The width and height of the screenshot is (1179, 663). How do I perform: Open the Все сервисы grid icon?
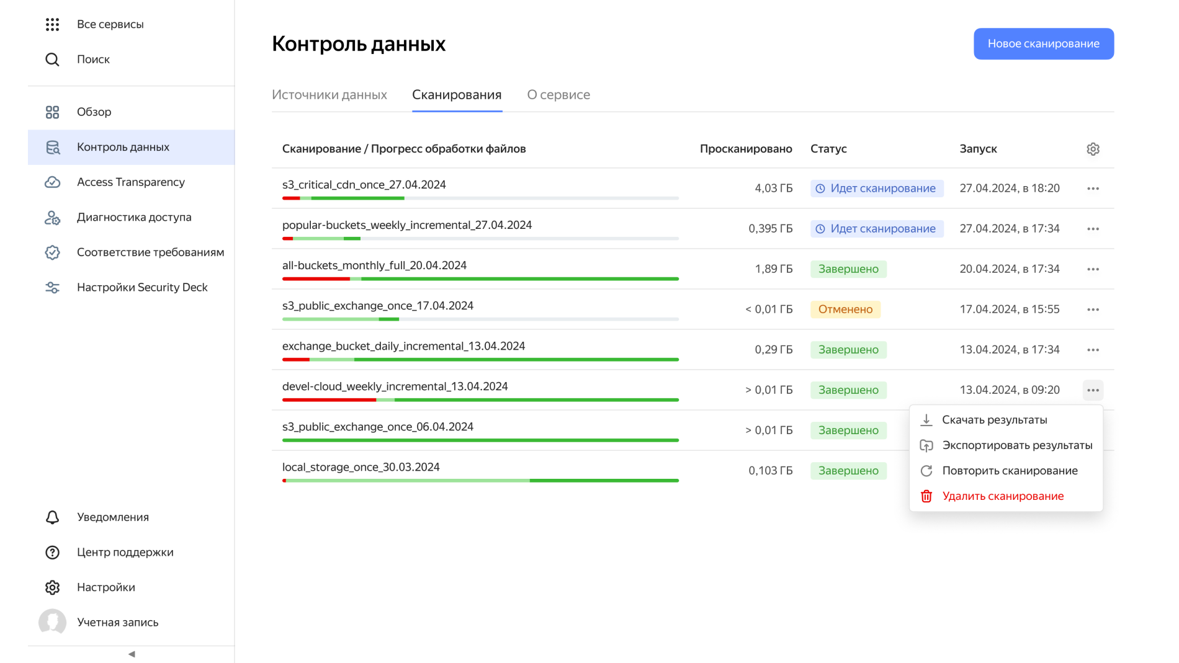pyautogui.click(x=52, y=24)
